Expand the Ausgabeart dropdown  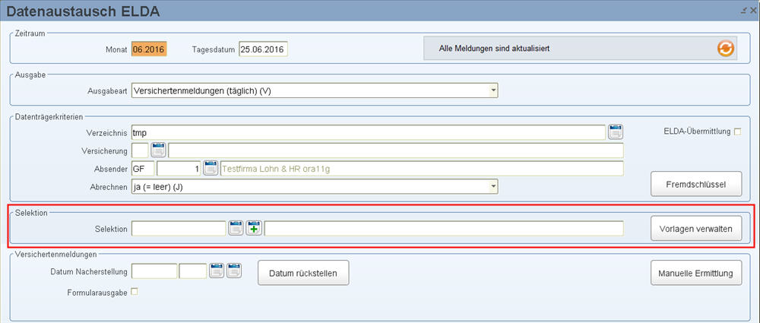point(493,90)
